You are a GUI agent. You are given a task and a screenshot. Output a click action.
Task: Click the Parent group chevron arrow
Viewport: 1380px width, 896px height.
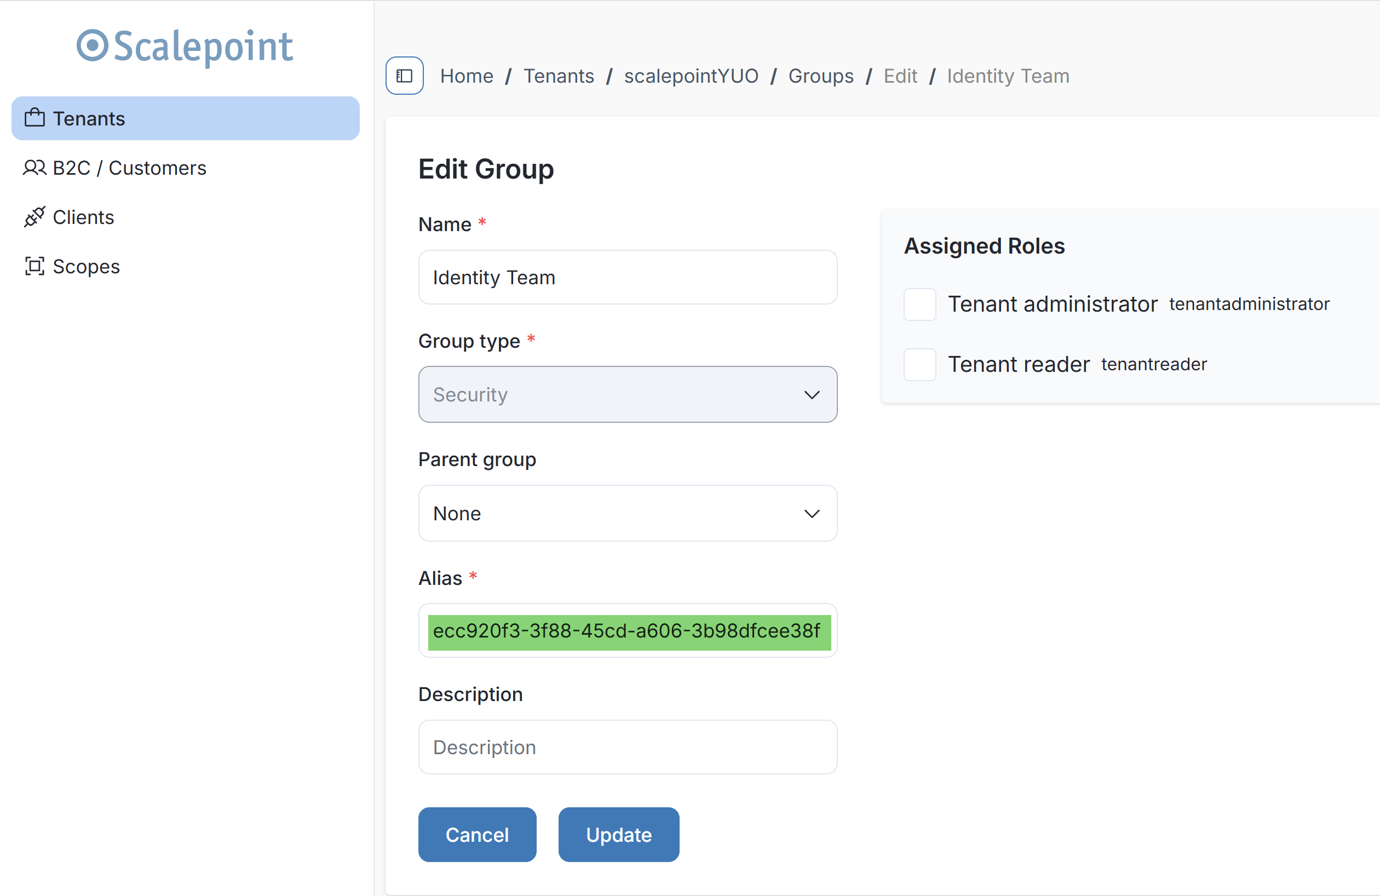coord(811,514)
